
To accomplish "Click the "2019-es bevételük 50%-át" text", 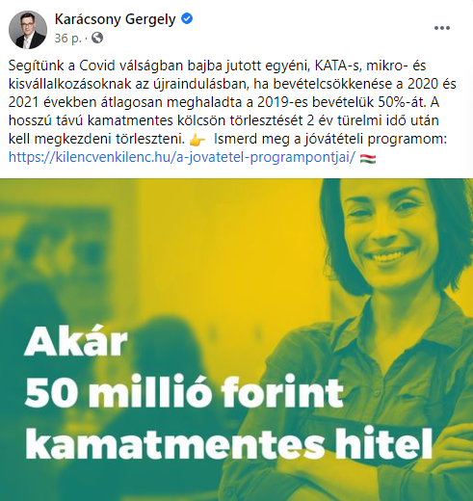I will [341, 102].
